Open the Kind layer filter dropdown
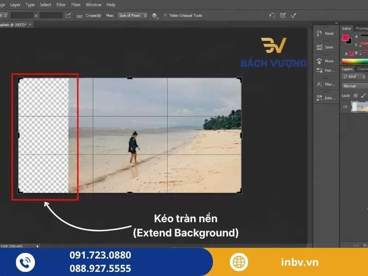The image size is (368, 276). coord(354,76)
